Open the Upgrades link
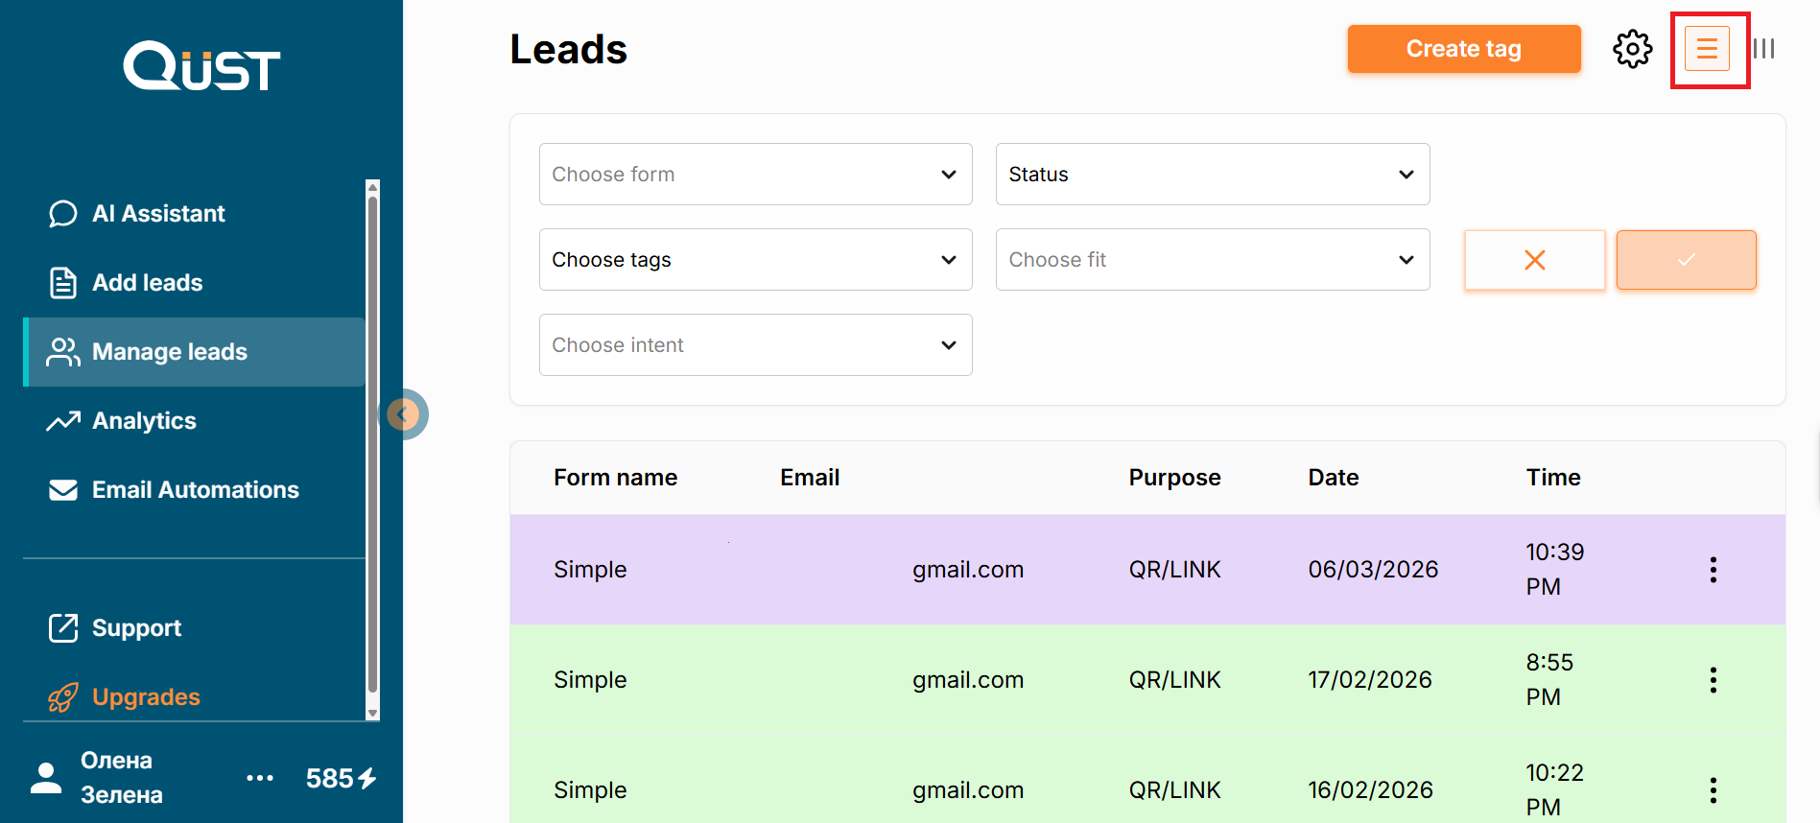The image size is (1820, 823). tap(146, 697)
